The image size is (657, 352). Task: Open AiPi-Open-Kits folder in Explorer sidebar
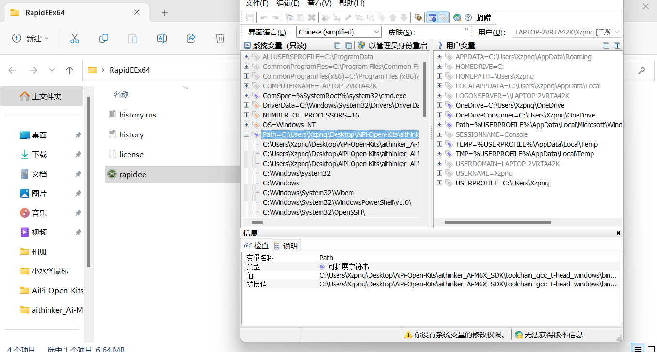point(52,290)
